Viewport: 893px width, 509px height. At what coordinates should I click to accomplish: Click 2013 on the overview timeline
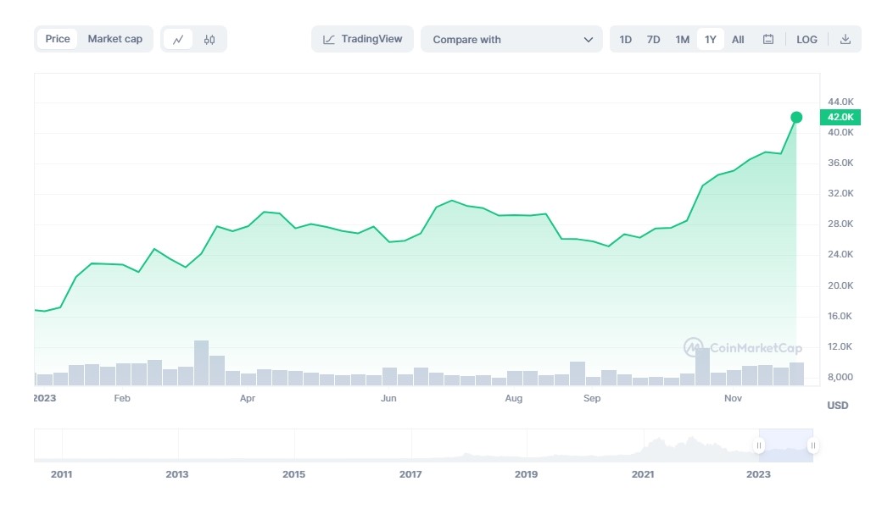(177, 474)
